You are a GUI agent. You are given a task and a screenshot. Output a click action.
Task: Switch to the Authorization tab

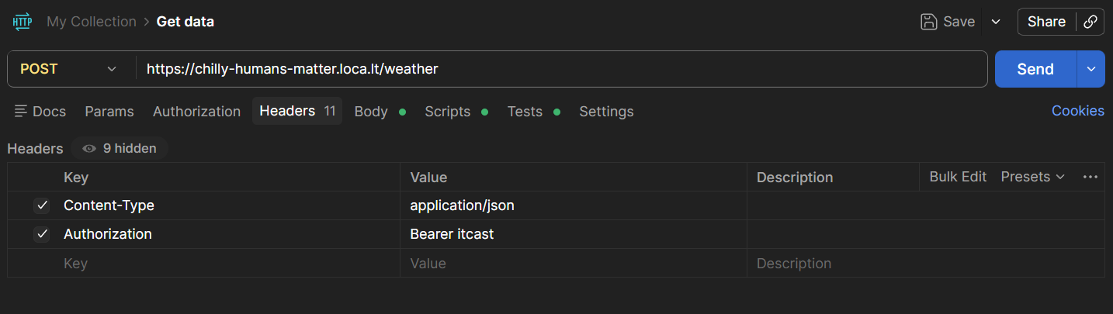(196, 112)
